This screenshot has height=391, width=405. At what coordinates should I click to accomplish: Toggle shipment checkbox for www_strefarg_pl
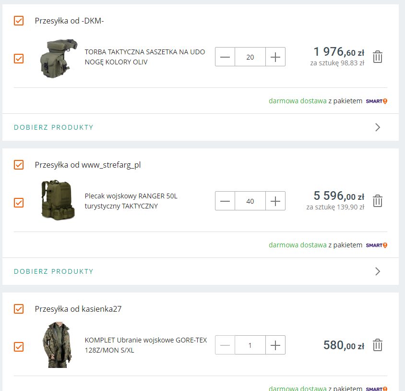[19, 165]
